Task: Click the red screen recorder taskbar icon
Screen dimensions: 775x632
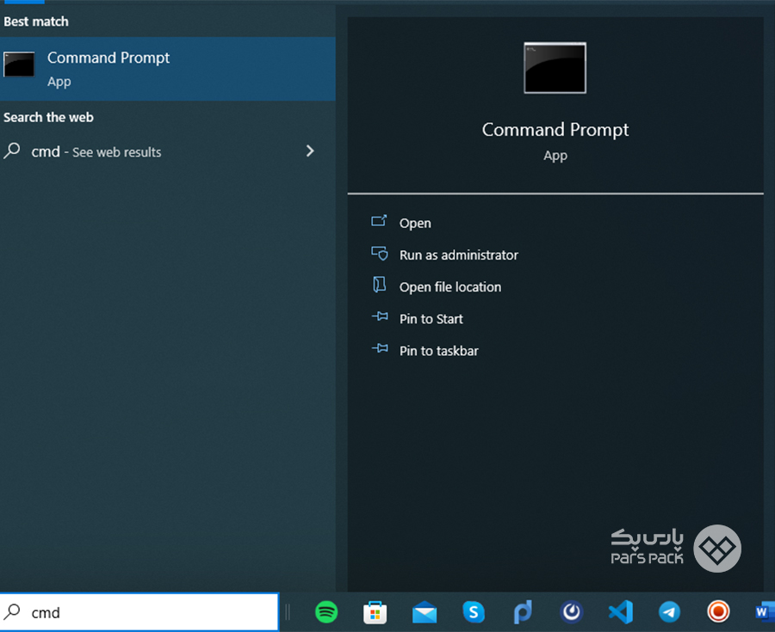Action: coord(718,611)
